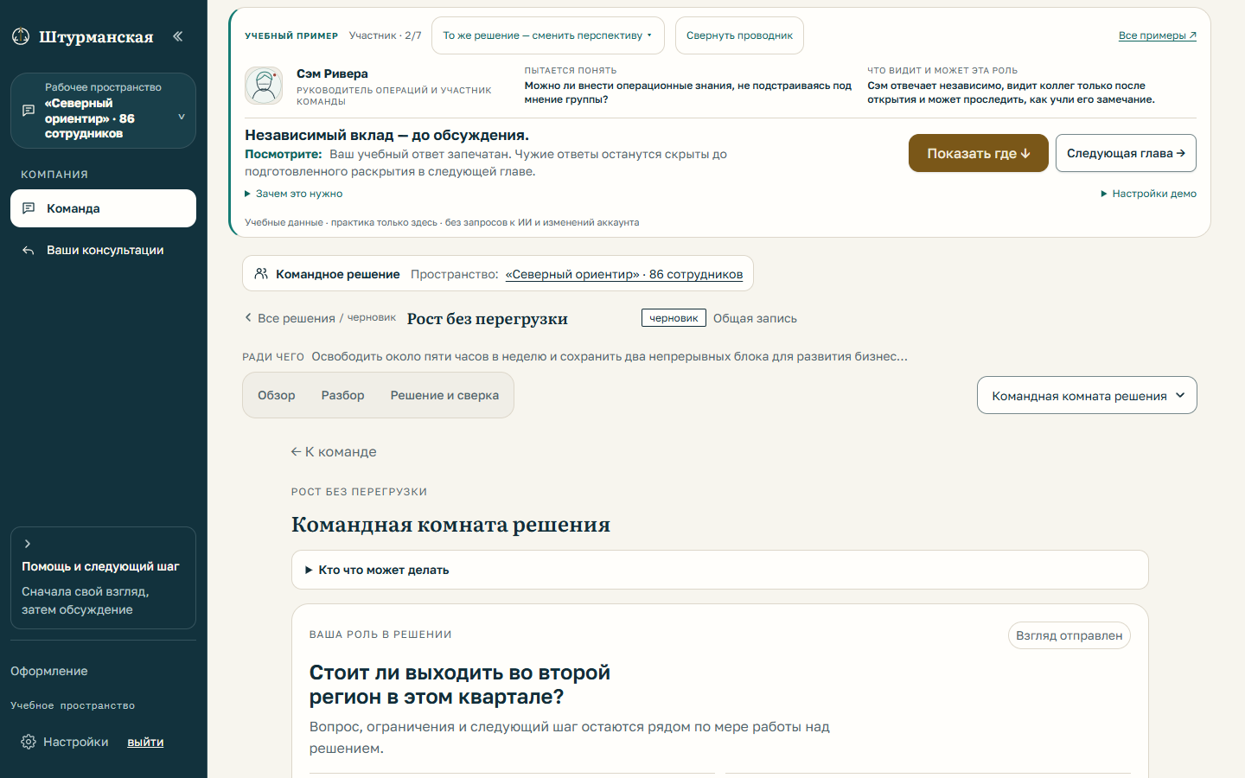Click the Команда message icon in the sidebar
The width and height of the screenshot is (1245, 778).
point(29,208)
